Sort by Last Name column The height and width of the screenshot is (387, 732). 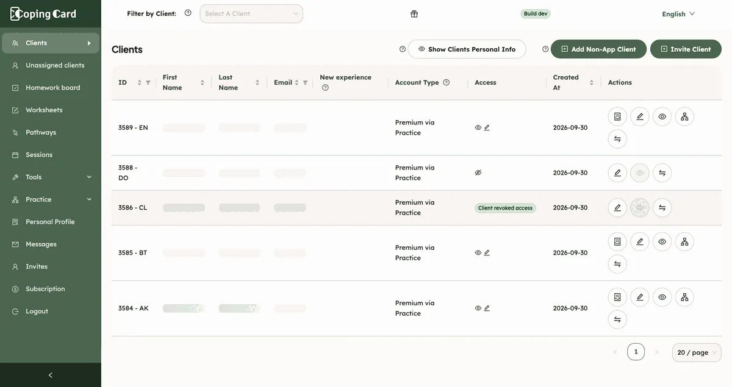click(257, 83)
